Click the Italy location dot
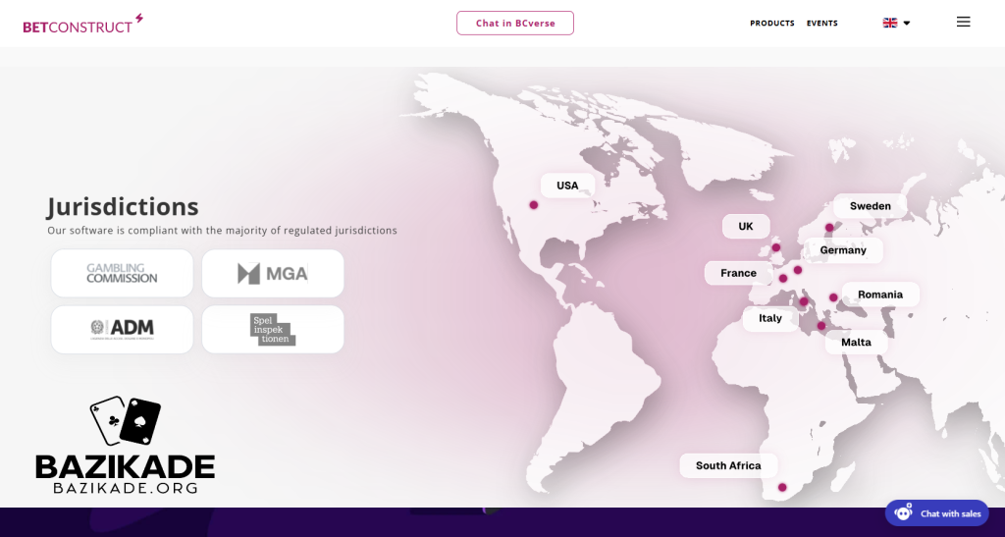The height and width of the screenshot is (537, 1005). tap(804, 301)
